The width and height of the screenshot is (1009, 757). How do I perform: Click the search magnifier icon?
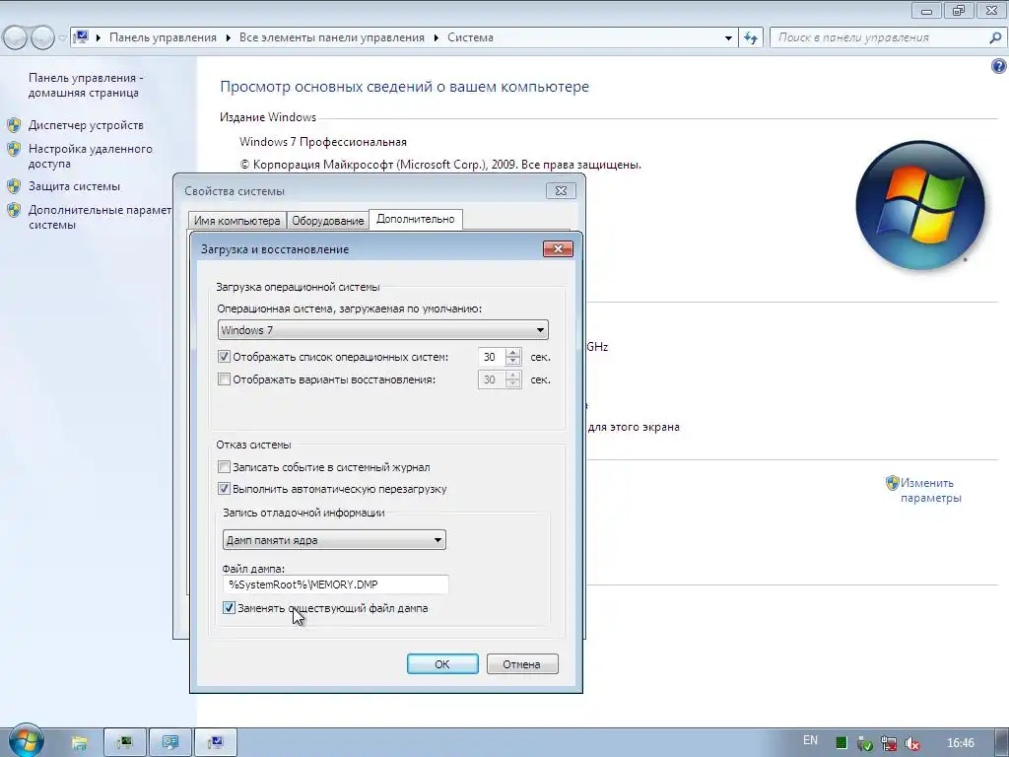coord(995,37)
